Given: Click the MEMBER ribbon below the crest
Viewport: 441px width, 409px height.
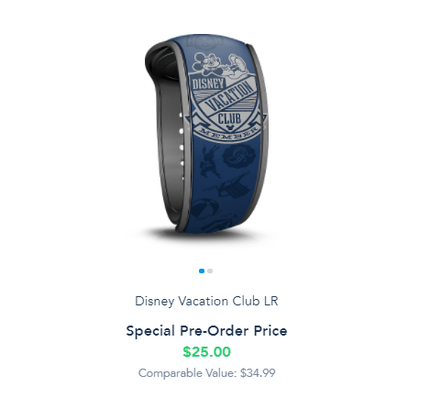Looking at the screenshot, I should (x=230, y=134).
